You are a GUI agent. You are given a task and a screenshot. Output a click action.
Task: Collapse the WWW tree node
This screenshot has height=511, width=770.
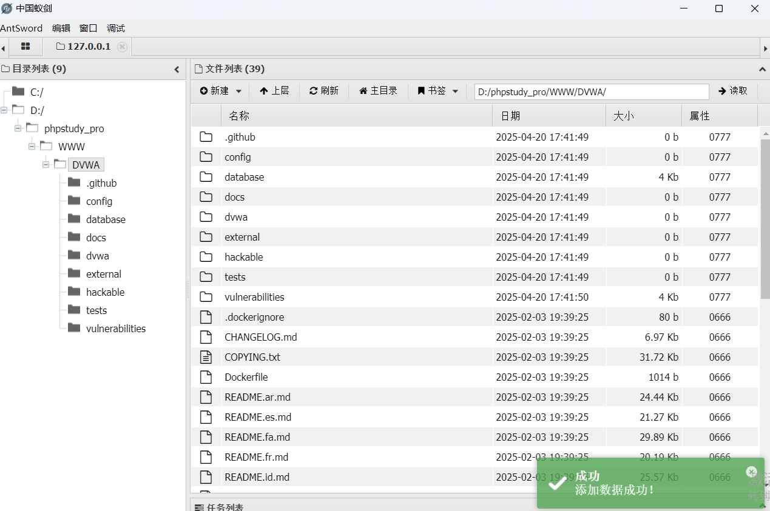(x=32, y=147)
